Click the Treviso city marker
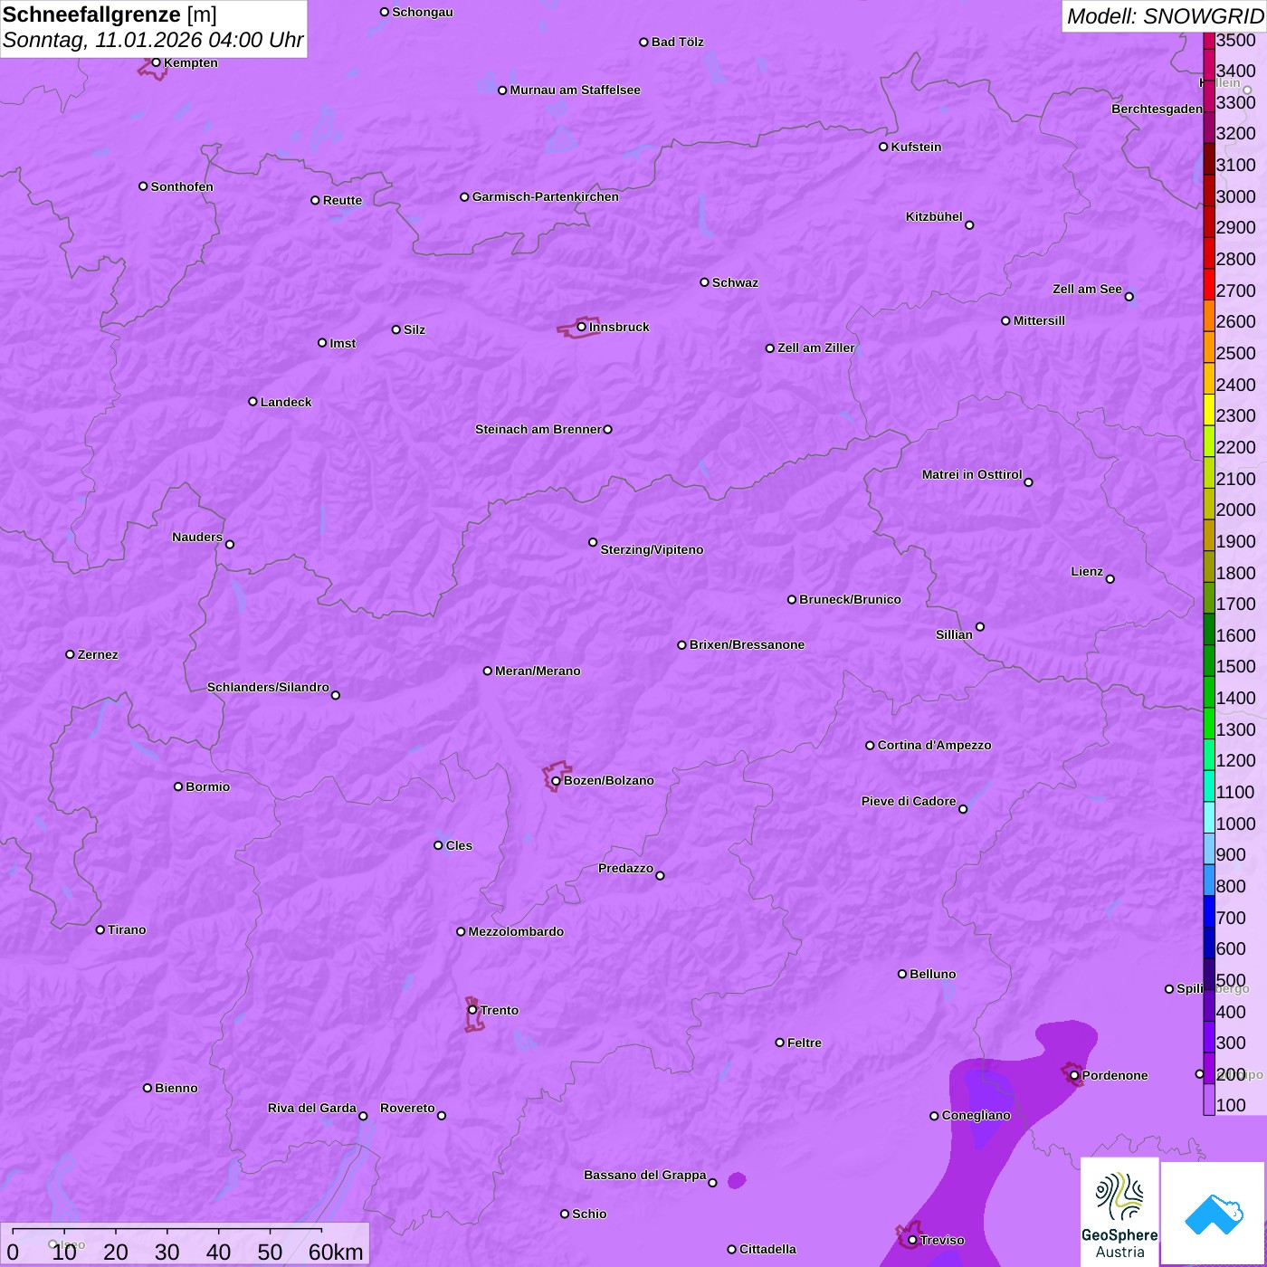1267x1267 pixels. point(913,1241)
